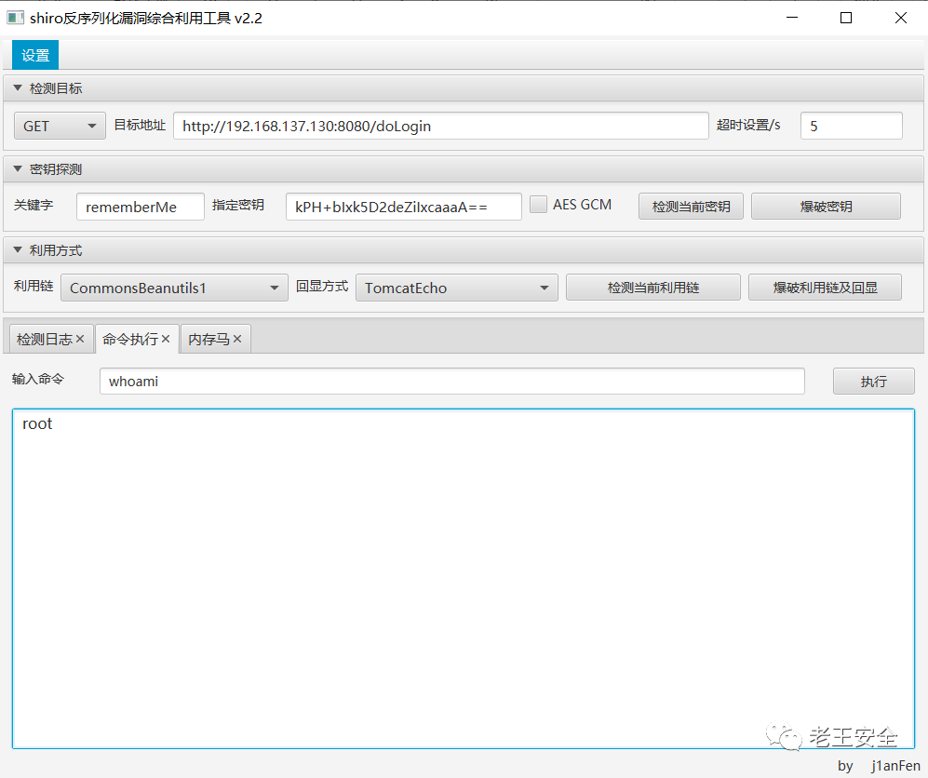Collapse the 密钥探测 section
Image resolution: width=928 pixels, height=778 pixels.
[18, 169]
